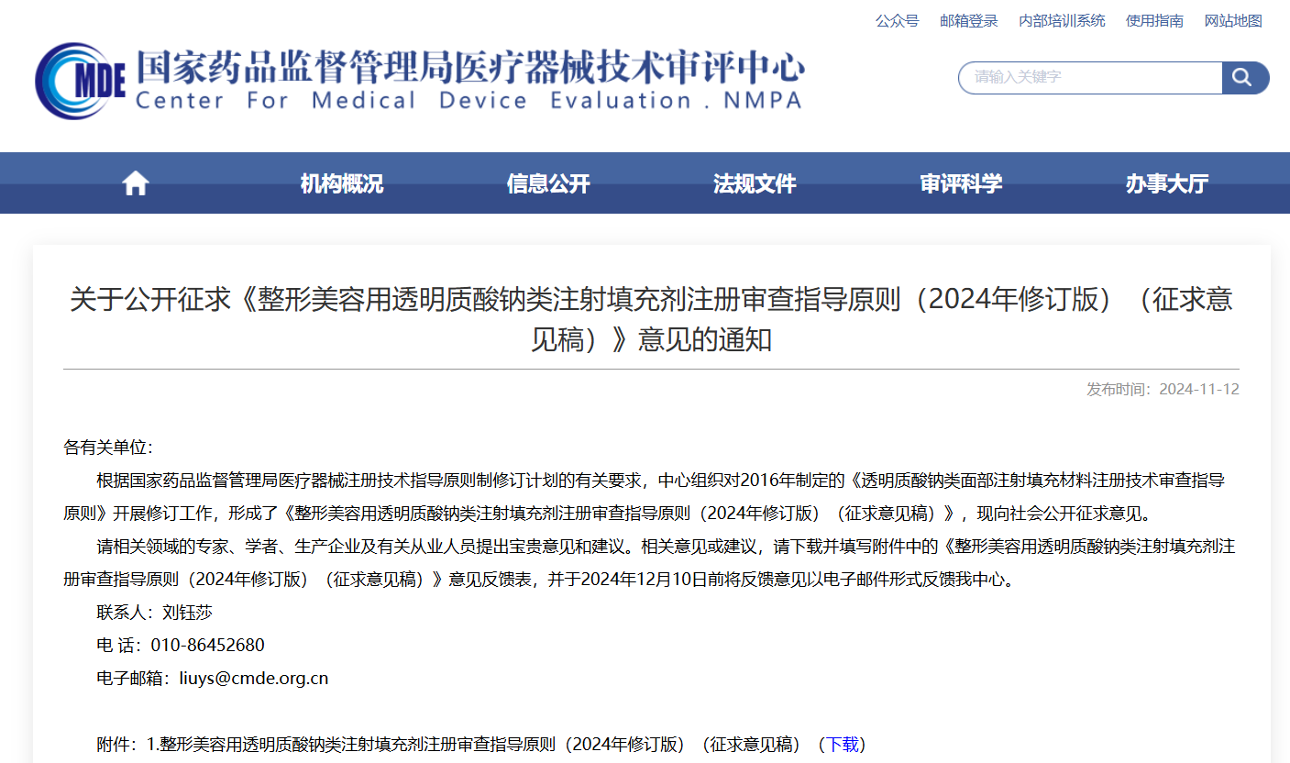1290x763 pixels.
Task: Select the 信息公开 navigation menu
Action: [x=547, y=183]
